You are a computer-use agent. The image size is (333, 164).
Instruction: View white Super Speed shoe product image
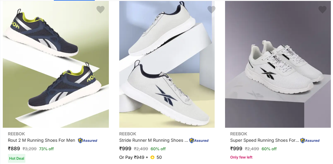click(x=278, y=64)
